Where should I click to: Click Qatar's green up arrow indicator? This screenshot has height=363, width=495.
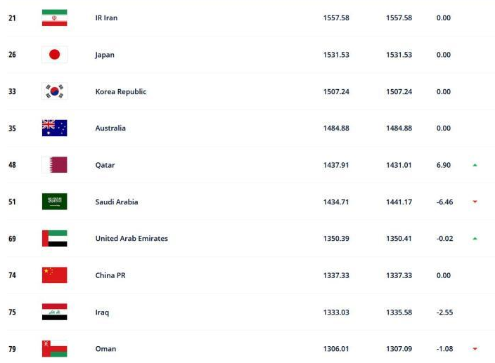click(475, 165)
